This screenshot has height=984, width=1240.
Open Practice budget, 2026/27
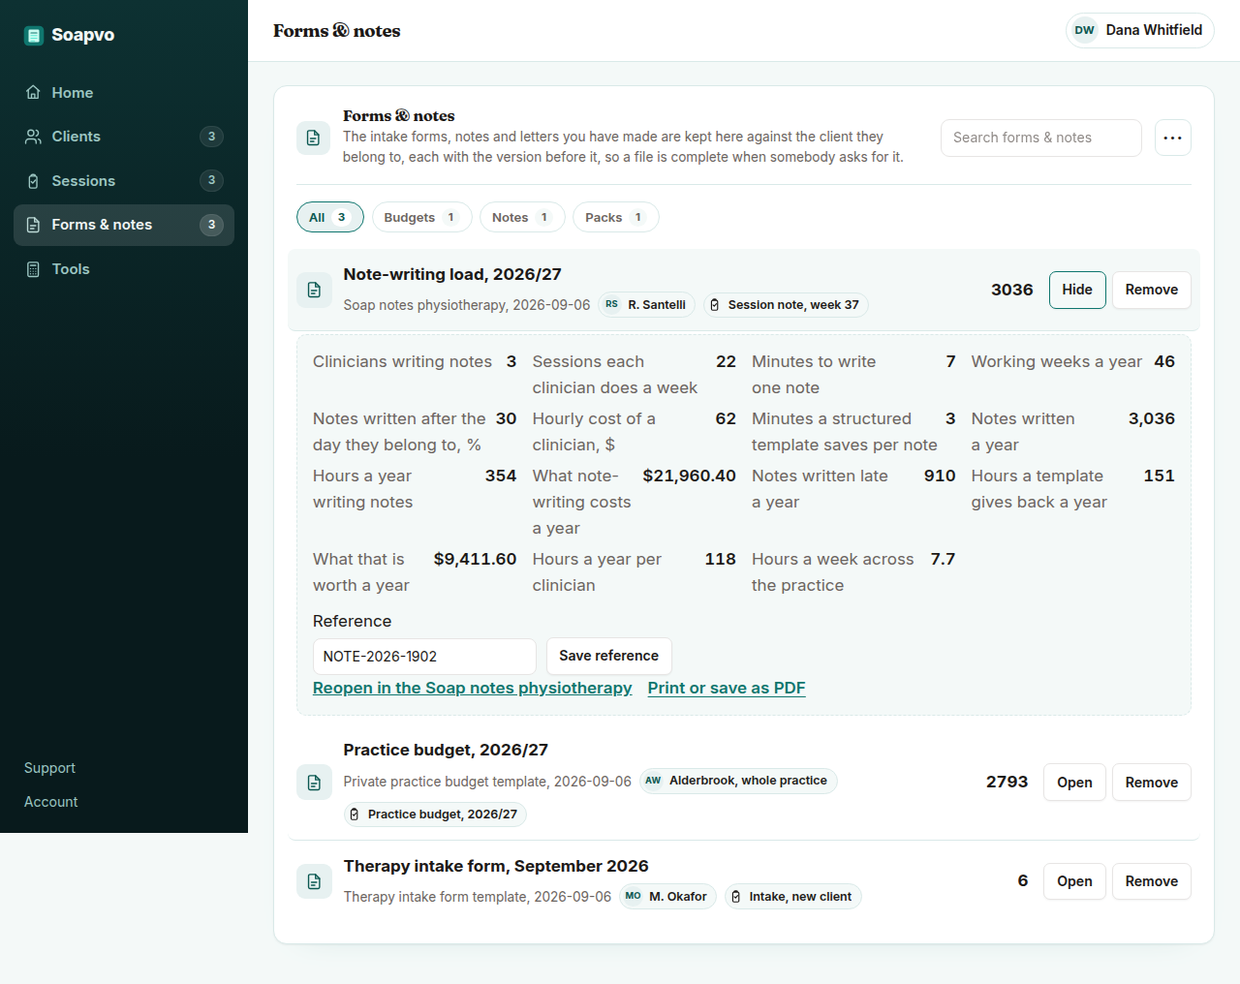pyautogui.click(x=1074, y=783)
